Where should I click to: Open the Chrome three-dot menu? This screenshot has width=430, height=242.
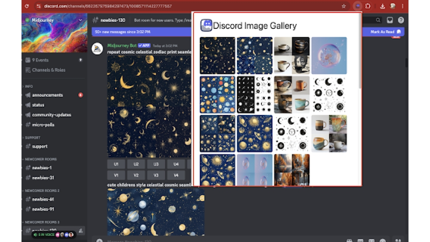[x=402, y=6]
